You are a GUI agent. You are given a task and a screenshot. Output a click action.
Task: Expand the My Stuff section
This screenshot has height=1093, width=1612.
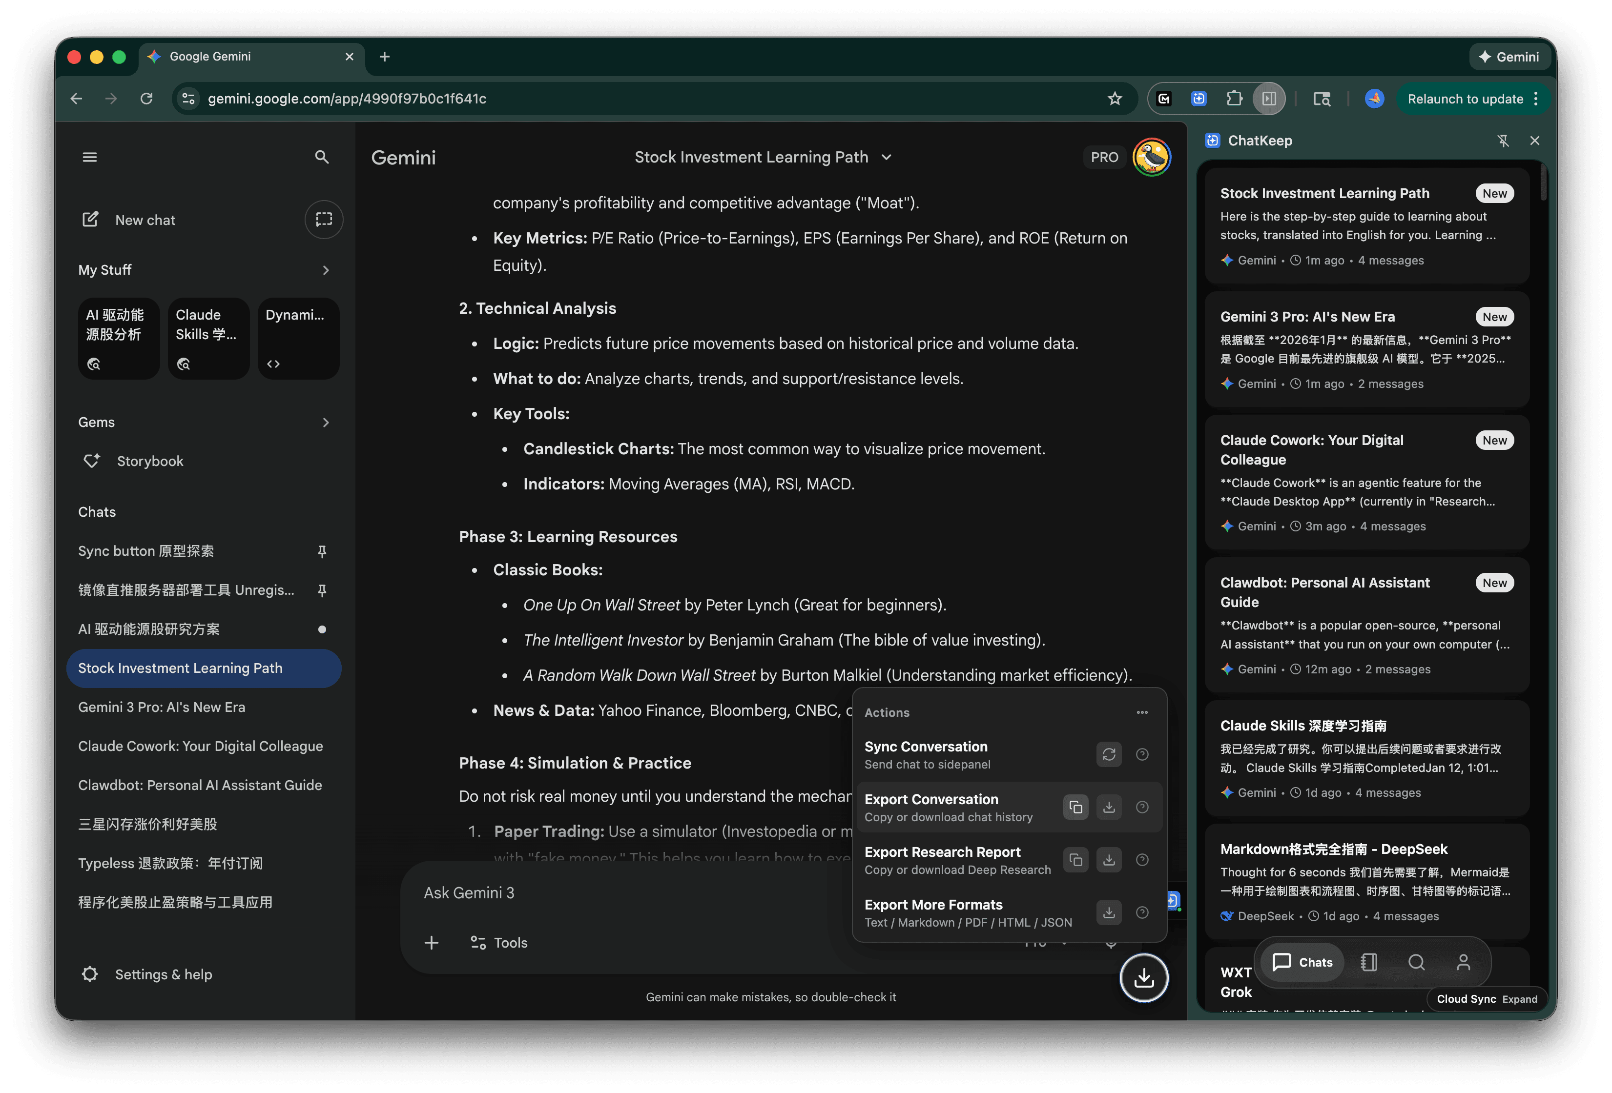coord(325,270)
